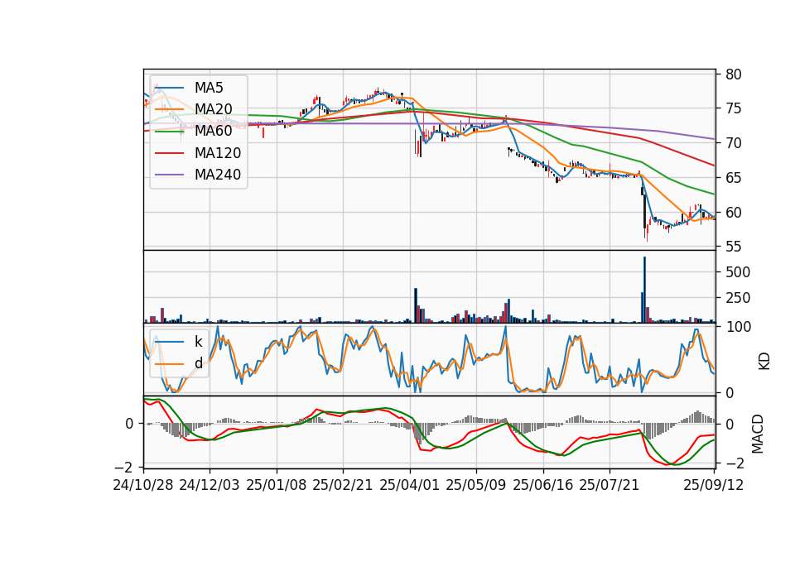Click the price axis value 60

tap(734, 213)
